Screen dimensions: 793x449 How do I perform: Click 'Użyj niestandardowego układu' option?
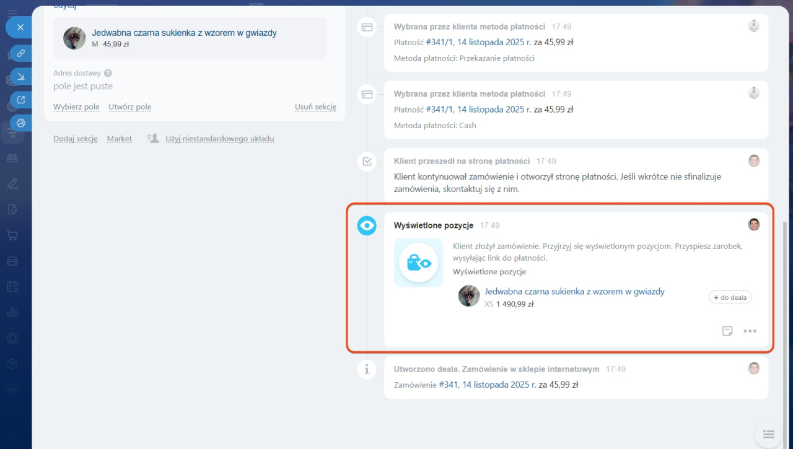click(x=219, y=139)
